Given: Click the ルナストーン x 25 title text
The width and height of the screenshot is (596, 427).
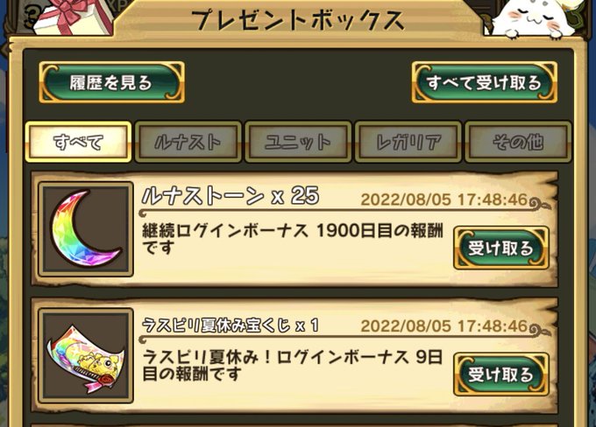Looking at the screenshot, I should (231, 196).
